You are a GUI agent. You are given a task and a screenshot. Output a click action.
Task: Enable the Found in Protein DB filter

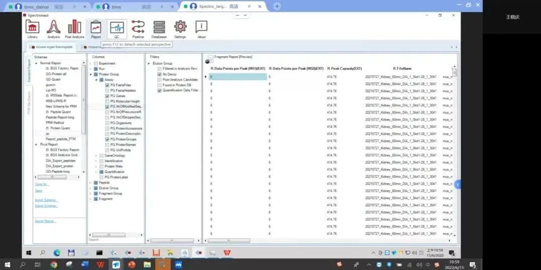159,85
